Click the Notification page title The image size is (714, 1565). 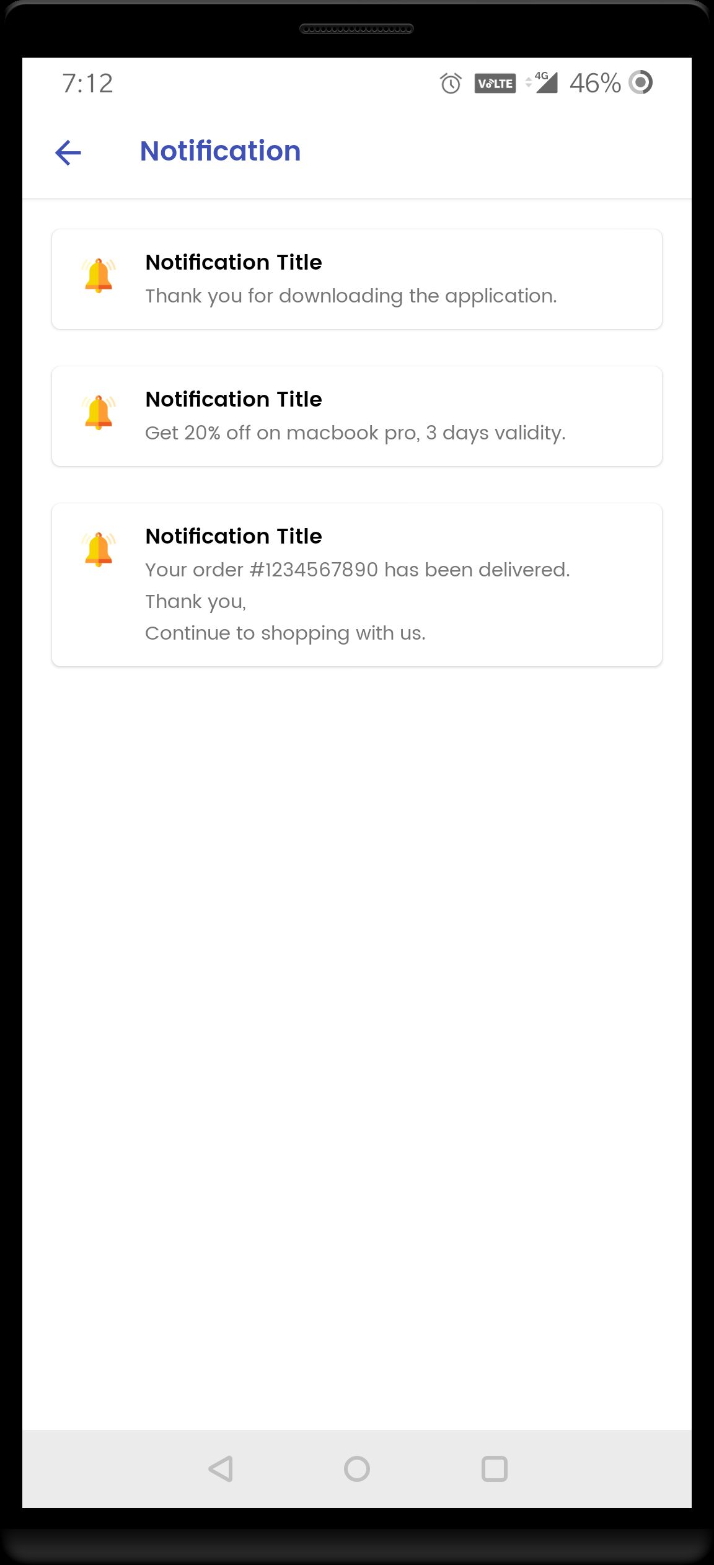[220, 151]
